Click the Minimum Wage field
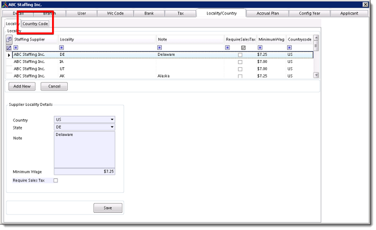The image size is (376, 230). click(84, 171)
